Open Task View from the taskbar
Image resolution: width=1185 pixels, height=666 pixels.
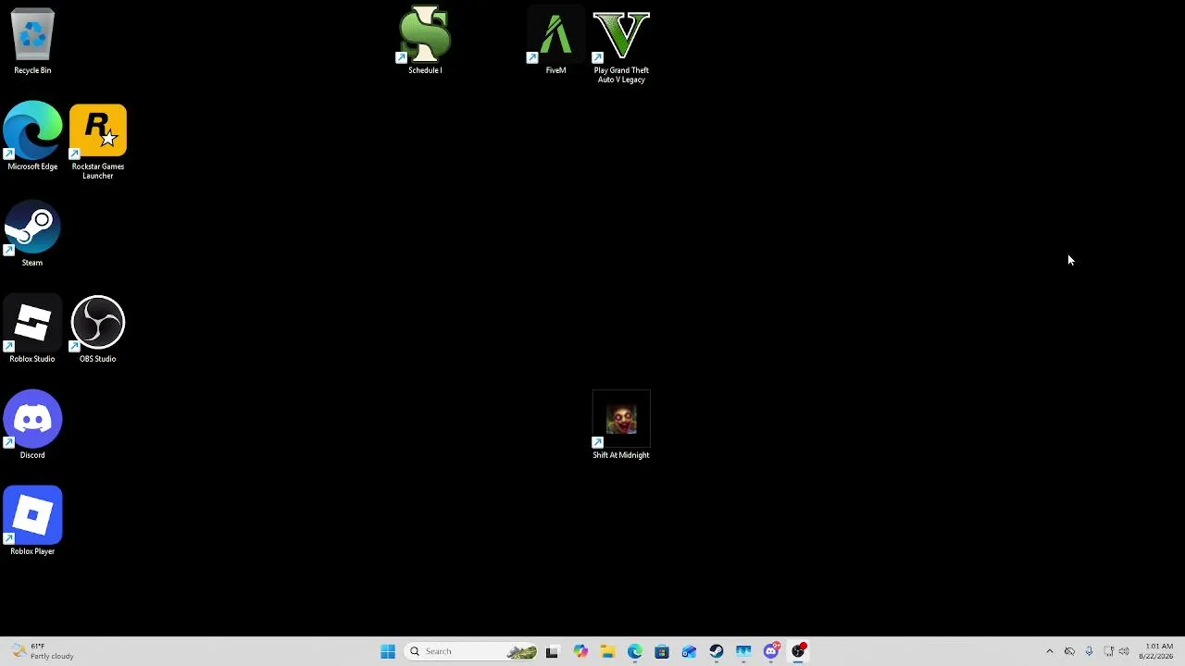tap(552, 651)
